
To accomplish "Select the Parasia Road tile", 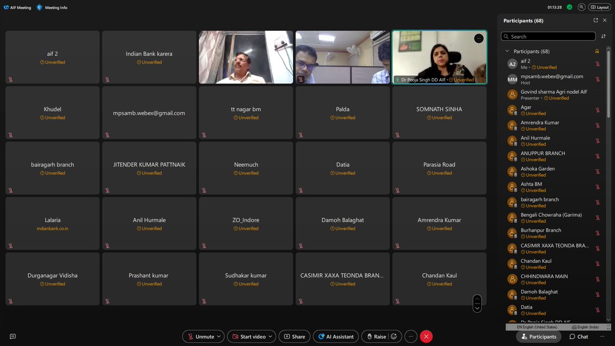I will [439, 168].
